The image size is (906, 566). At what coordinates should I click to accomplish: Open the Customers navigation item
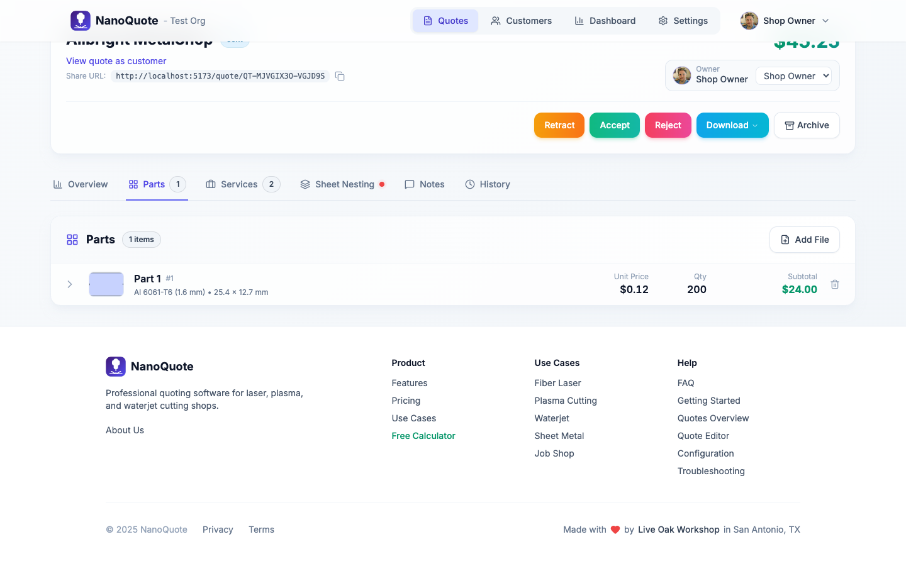521,21
